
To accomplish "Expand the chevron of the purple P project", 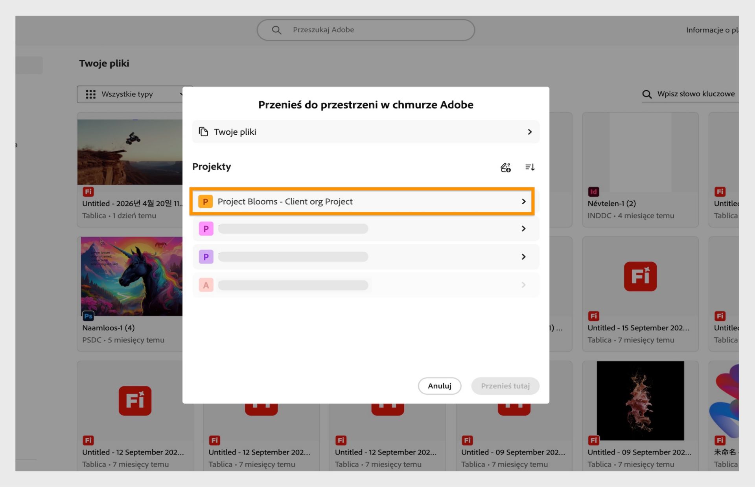I will [x=523, y=257].
